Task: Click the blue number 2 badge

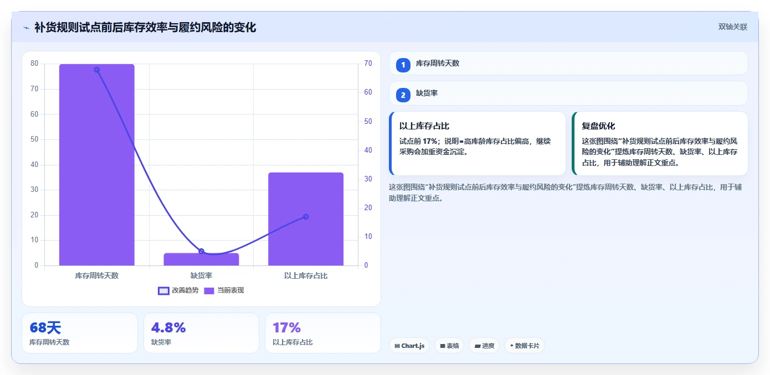Action: (x=403, y=95)
